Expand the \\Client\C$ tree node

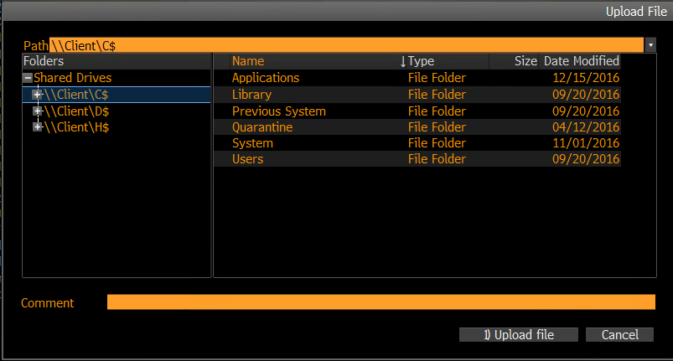(37, 95)
